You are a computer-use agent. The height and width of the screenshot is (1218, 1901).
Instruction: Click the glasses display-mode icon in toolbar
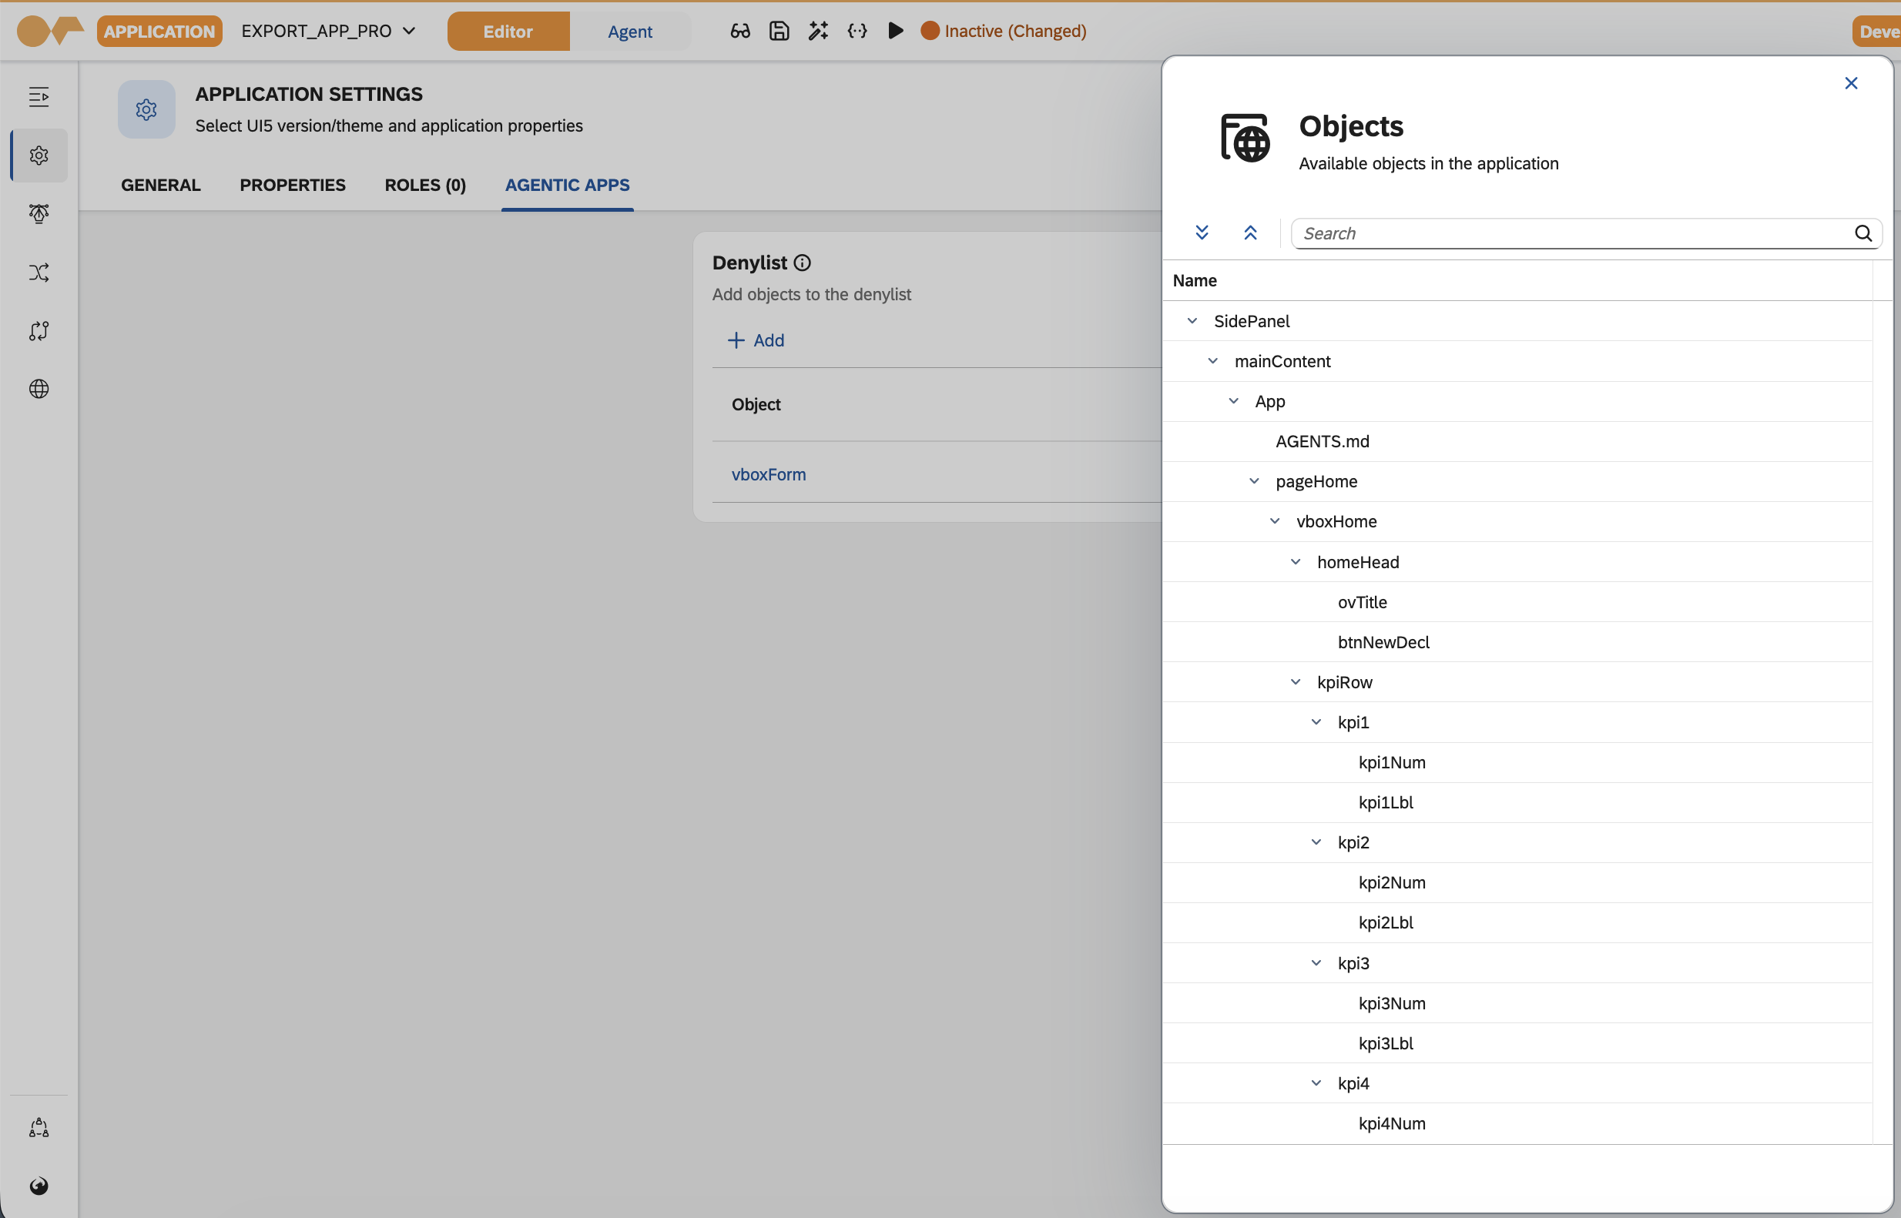coord(739,31)
